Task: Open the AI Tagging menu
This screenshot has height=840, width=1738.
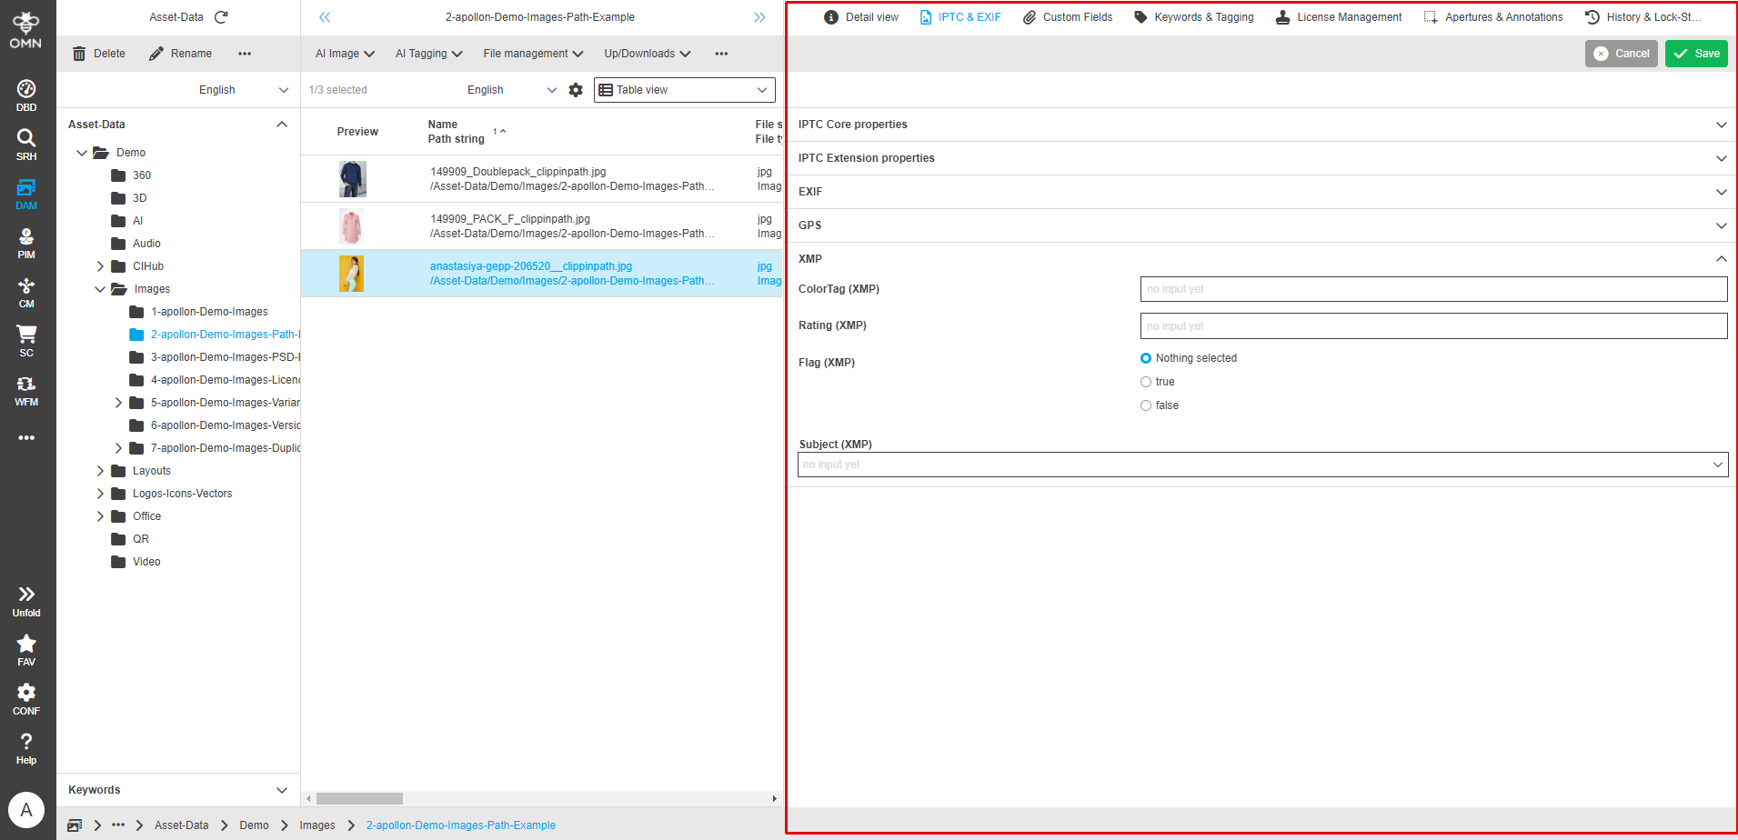Action: pyautogui.click(x=428, y=54)
